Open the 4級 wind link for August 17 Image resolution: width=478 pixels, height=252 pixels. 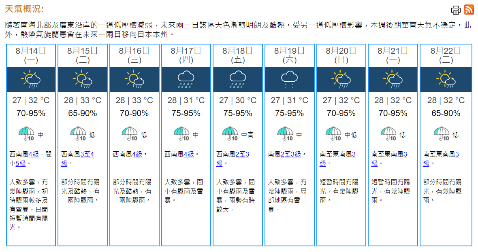tap(189, 154)
